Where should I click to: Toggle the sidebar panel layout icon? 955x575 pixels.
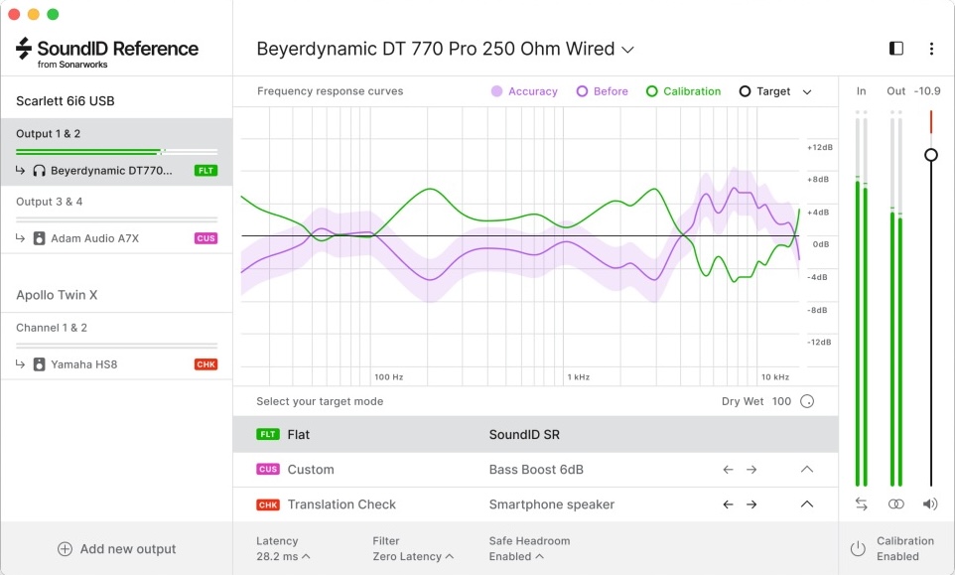click(896, 49)
